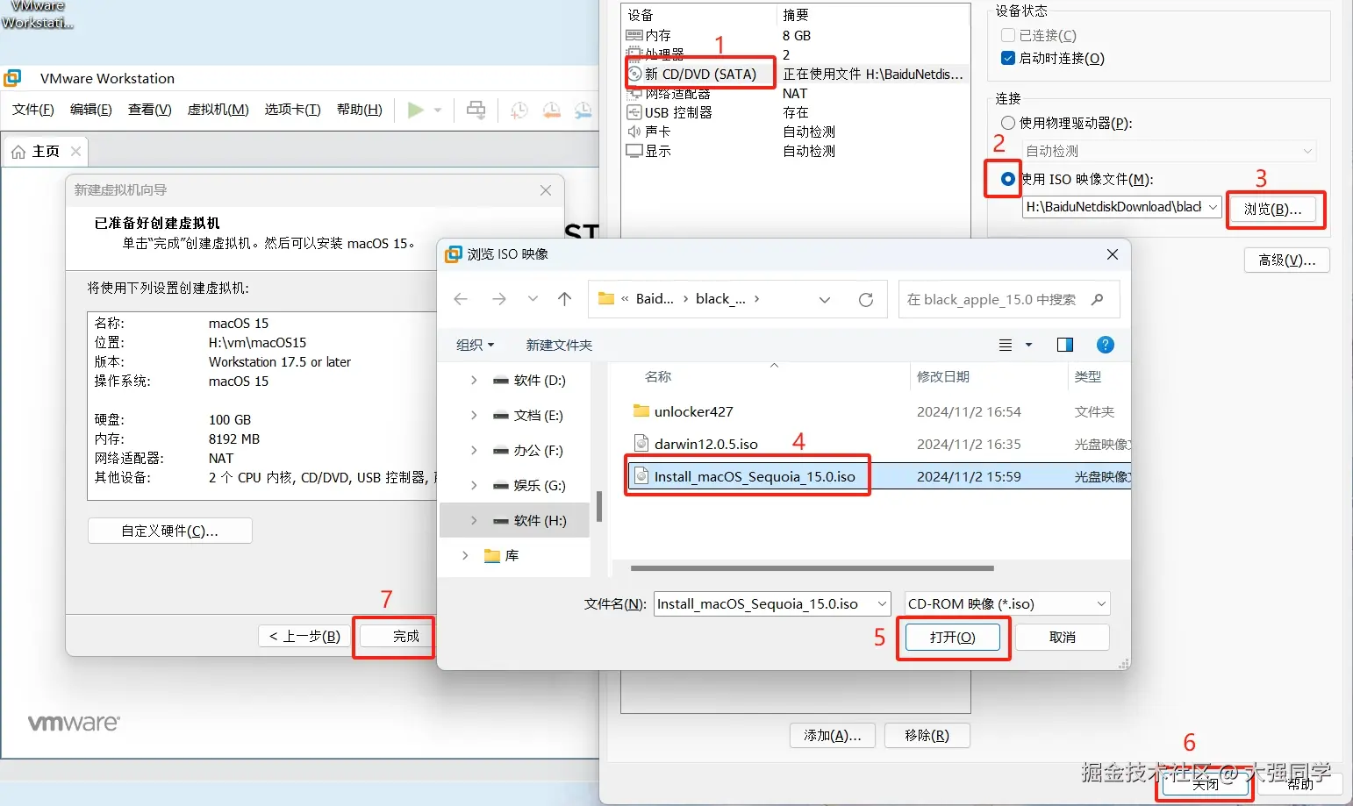The height and width of the screenshot is (806, 1353).
Task: Click the Revert to Snapshot icon
Action: [551, 110]
